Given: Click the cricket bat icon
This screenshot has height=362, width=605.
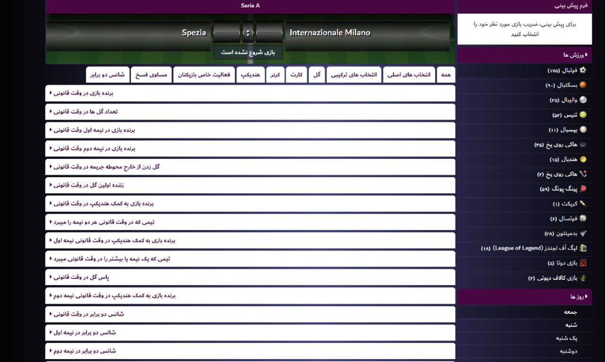Looking at the screenshot, I should [x=583, y=204].
